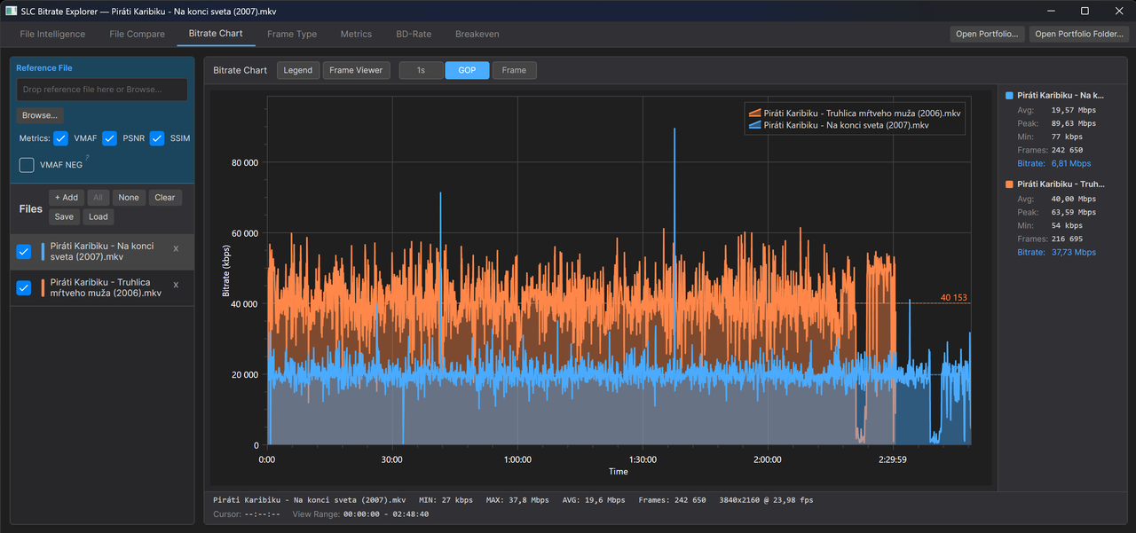The image size is (1136, 533).
Task: Set chart granularity to Frame
Action: pyautogui.click(x=514, y=70)
